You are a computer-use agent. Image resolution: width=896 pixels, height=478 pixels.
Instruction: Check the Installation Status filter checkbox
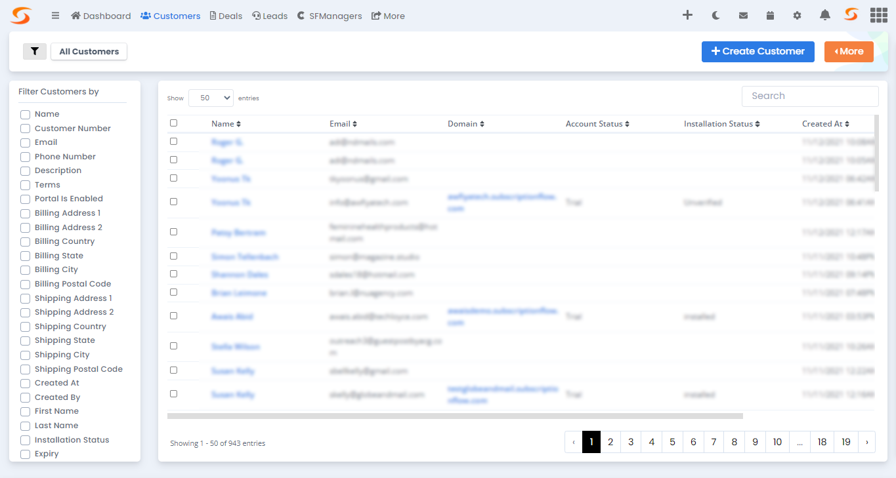pos(24,439)
